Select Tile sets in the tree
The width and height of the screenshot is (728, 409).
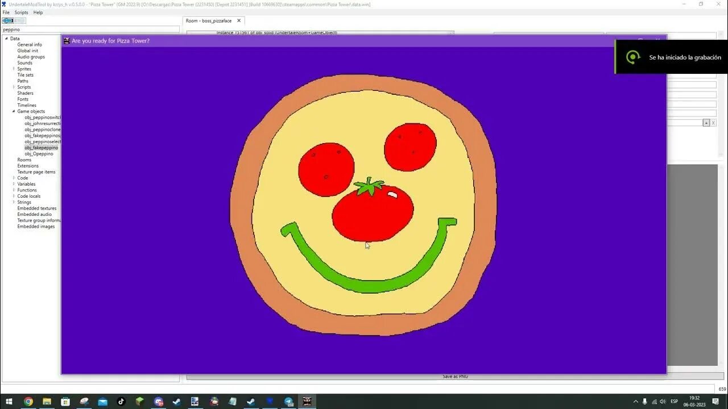point(25,75)
